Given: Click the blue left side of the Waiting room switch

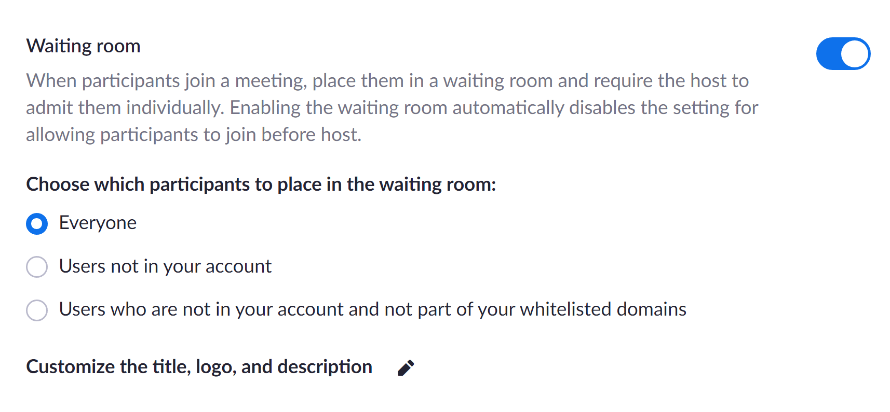Looking at the screenshot, I should (829, 53).
